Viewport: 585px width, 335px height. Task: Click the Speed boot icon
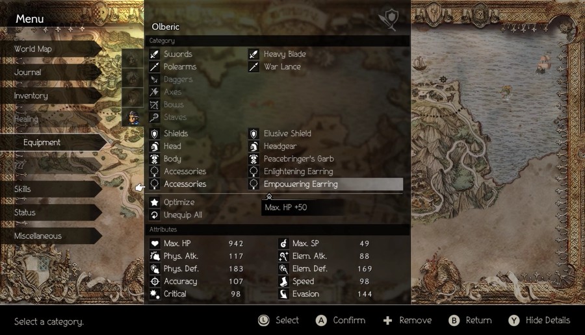[283, 281]
